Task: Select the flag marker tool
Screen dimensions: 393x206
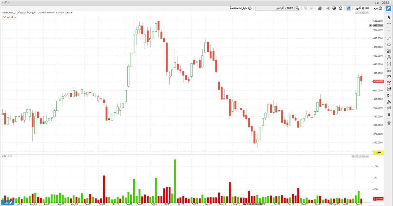Action: pos(389,76)
